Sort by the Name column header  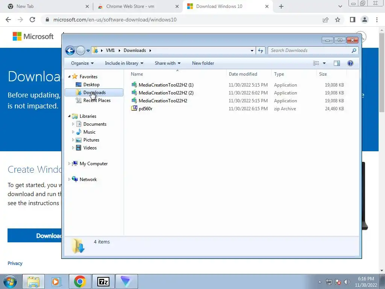(x=137, y=74)
